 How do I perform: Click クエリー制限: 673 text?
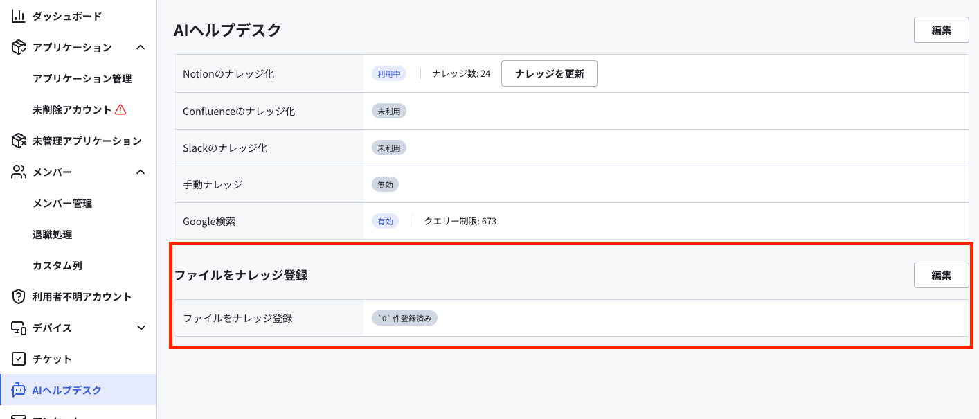[x=460, y=221]
